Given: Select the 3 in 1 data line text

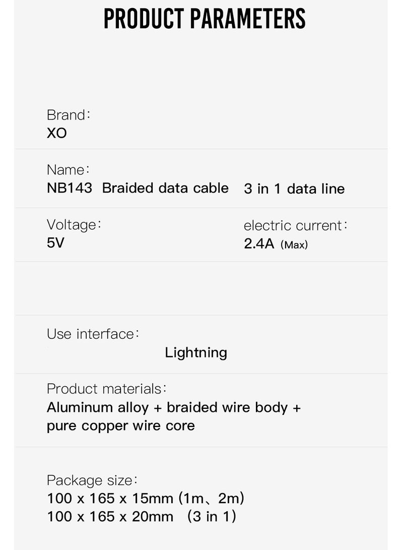Looking at the screenshot, I should (x=294, y=189).
